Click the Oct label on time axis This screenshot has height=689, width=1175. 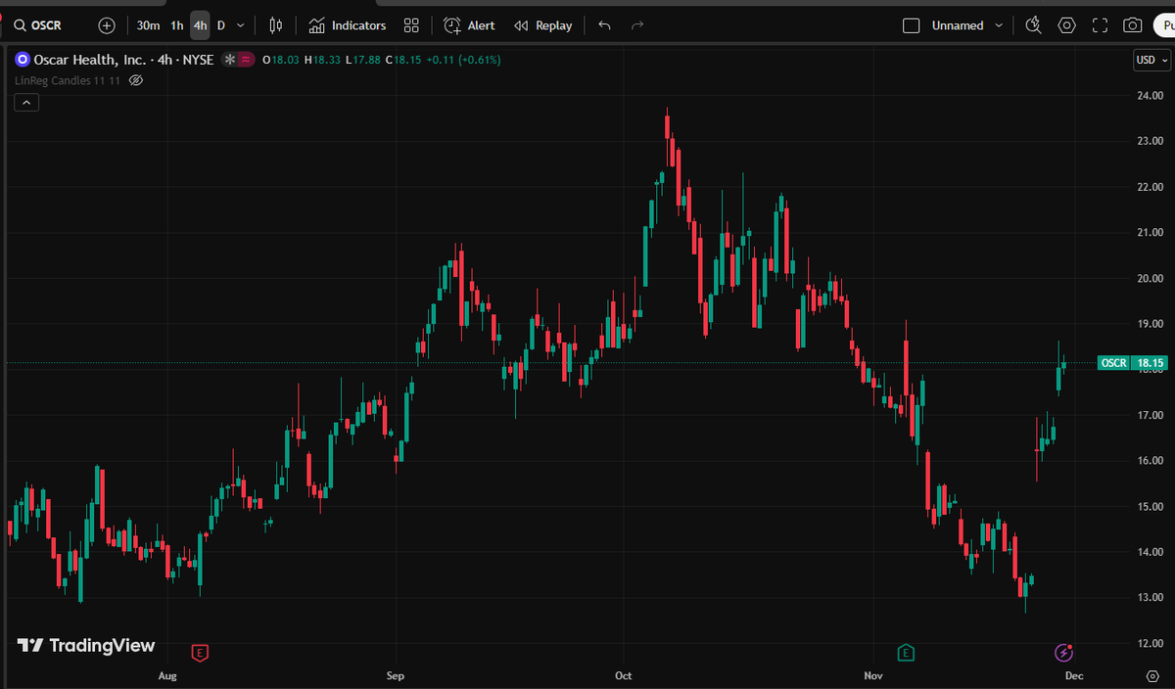pos(624,675)
